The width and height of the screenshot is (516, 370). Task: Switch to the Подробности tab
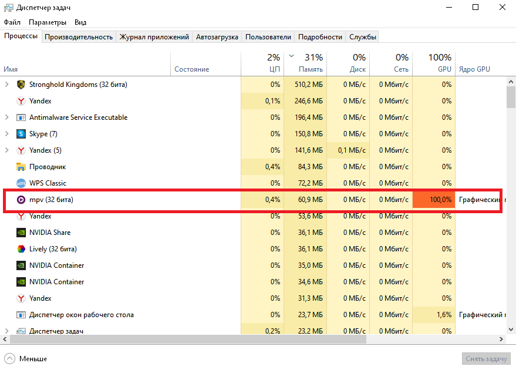click(320, 37)
